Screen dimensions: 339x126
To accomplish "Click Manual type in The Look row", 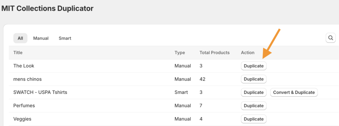I will [x=183, y=66].
